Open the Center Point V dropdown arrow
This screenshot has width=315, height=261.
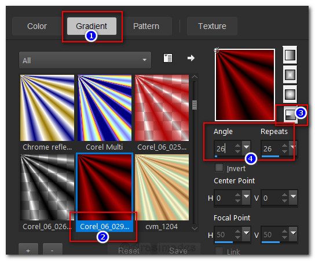293,197
